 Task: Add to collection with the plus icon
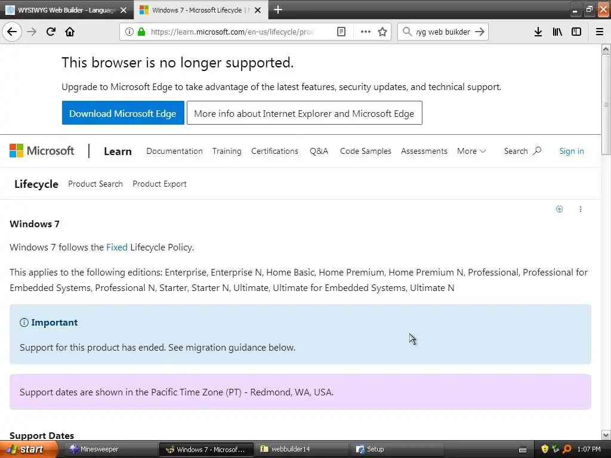[559, 209]
